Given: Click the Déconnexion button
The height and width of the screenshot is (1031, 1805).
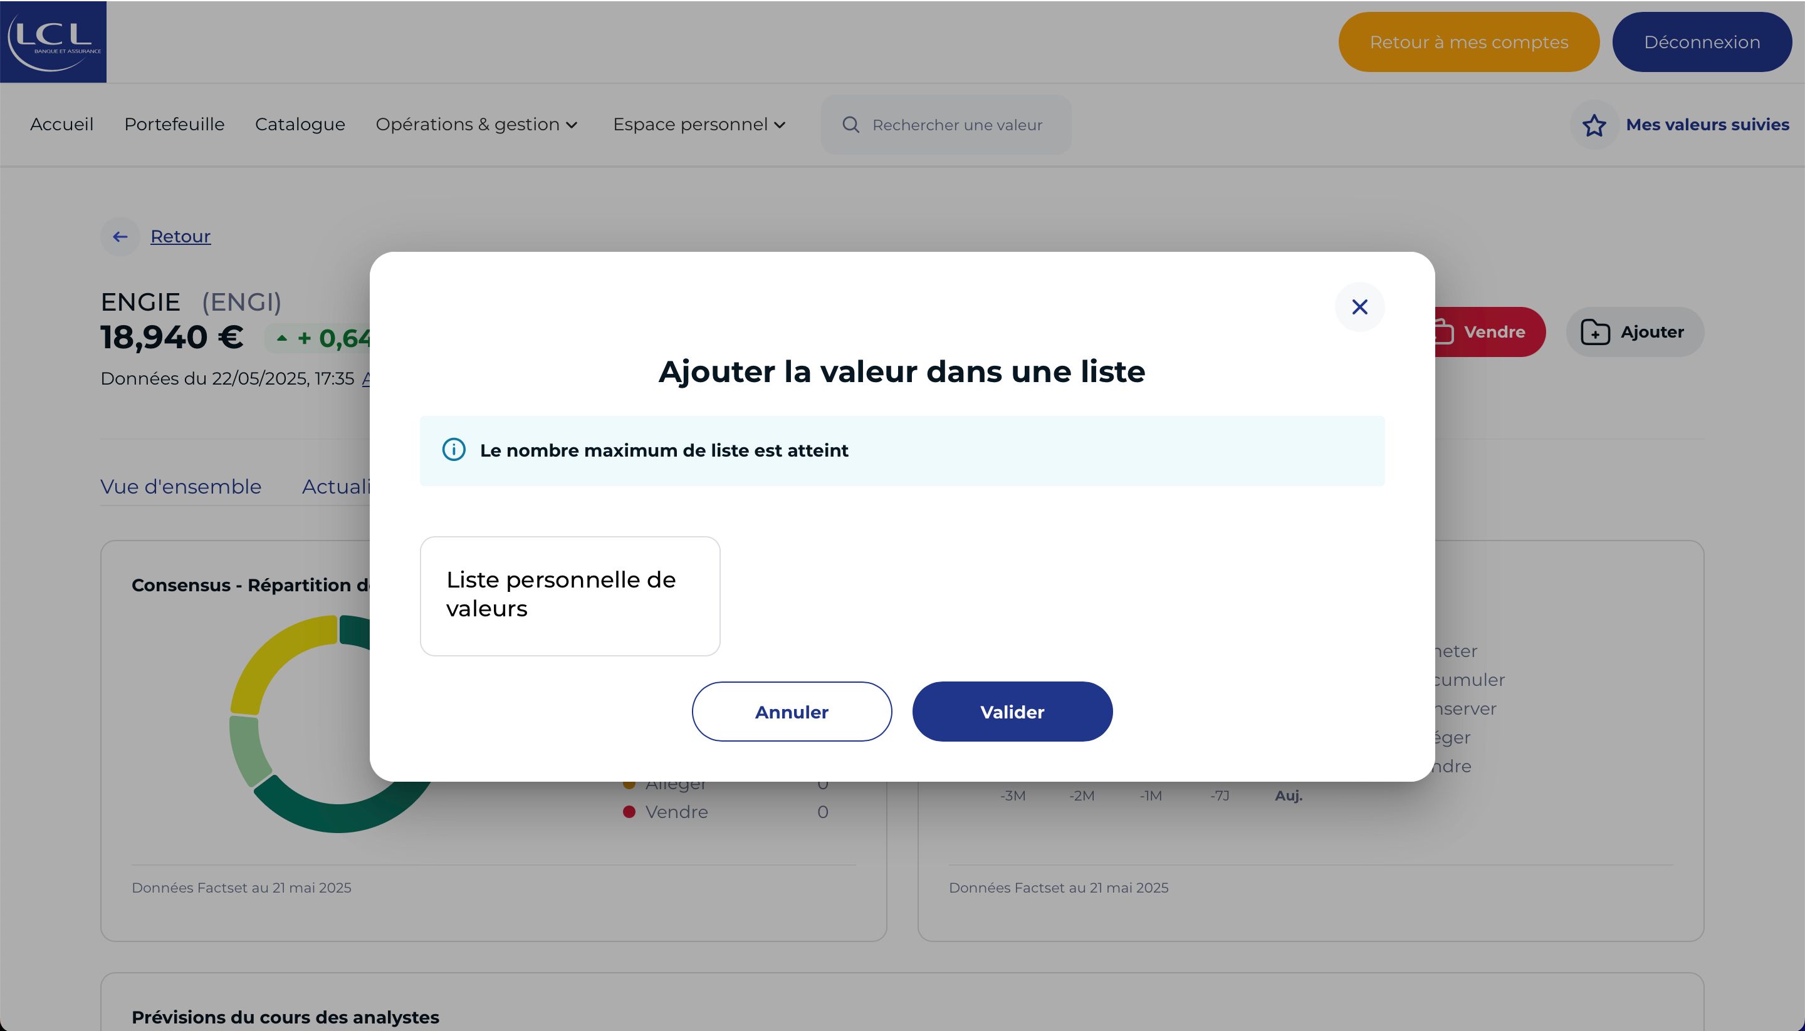Looking at the screenshot, I should click(1702, 42).
